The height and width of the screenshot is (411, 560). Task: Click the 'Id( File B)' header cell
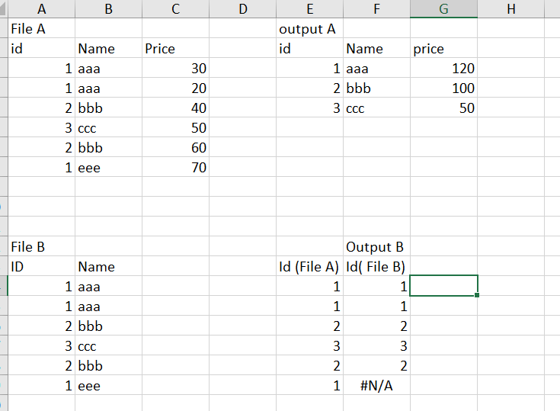pos(376,267)
